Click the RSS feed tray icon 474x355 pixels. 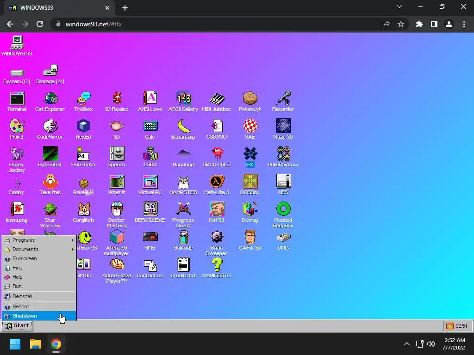(x=450, y=326)
